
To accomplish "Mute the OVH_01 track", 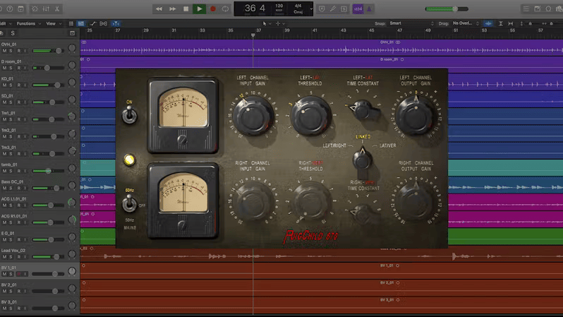I will [x=4, y=51].
